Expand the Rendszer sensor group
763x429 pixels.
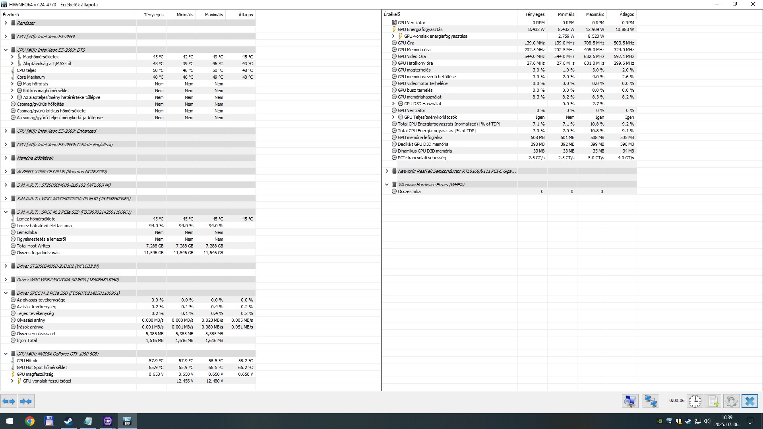tap(6, 23)
